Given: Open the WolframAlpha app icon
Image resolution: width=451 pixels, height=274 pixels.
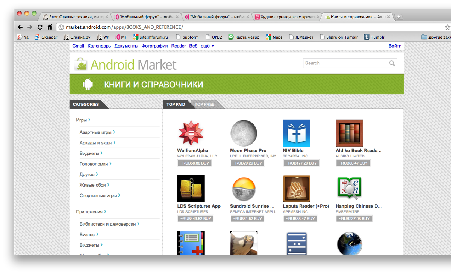Looking at the screenshot, I should 191,133.
